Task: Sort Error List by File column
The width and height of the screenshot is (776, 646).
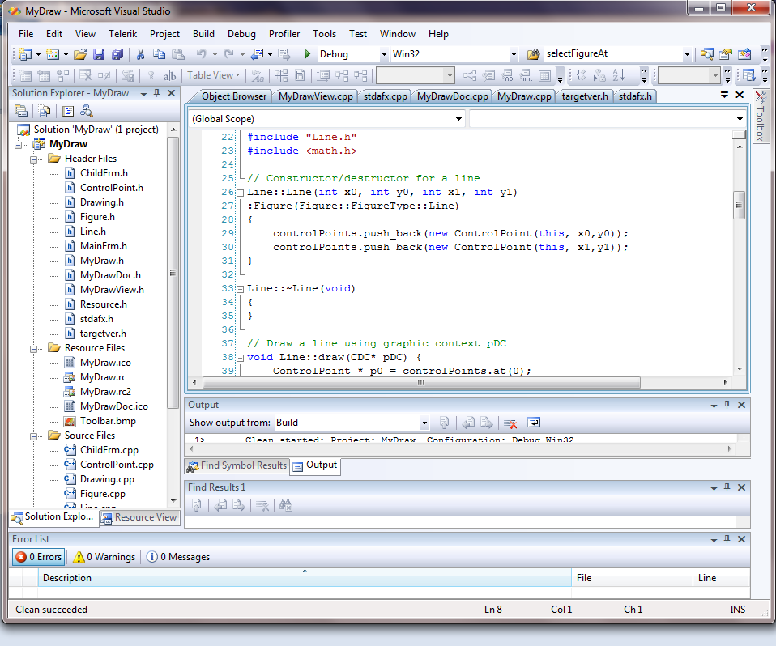Action: click(632, 578)
